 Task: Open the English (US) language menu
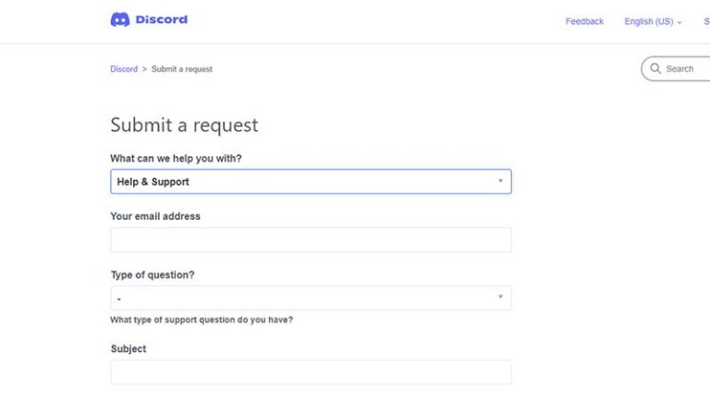pyautogui.click(x=653, y=21)
